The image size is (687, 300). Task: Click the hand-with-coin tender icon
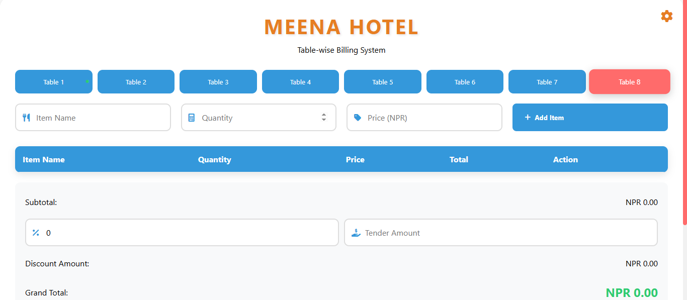click(356, 233)
